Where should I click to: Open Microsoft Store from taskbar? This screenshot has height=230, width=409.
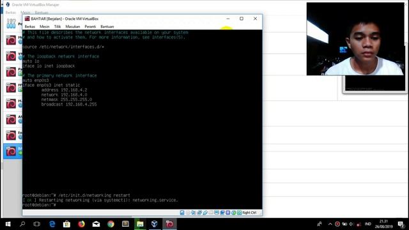coord(66,224)
